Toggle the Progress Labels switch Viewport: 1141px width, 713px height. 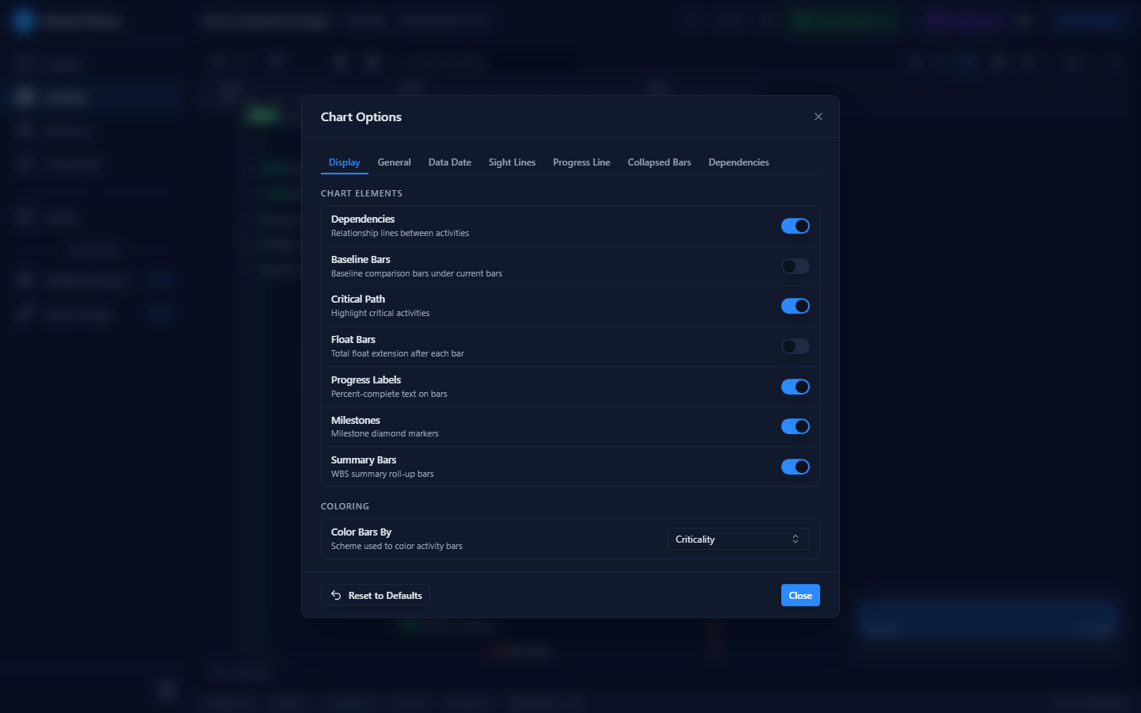[796, 387]
